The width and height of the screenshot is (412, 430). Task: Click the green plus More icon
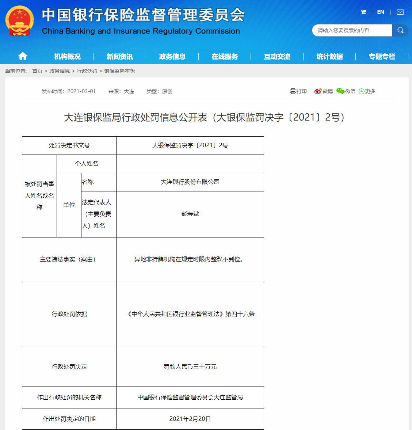[362, 91]
